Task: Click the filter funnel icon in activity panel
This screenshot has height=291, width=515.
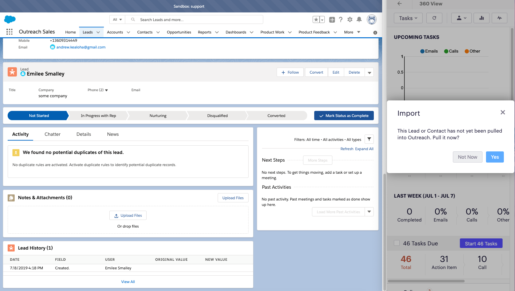Action: (369, 139)
